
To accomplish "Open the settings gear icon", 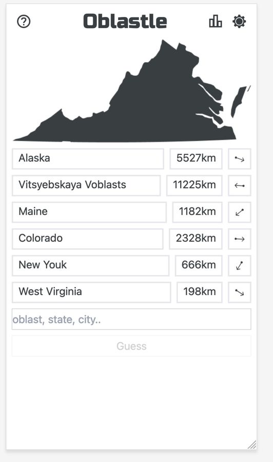I will click(239, 22).
